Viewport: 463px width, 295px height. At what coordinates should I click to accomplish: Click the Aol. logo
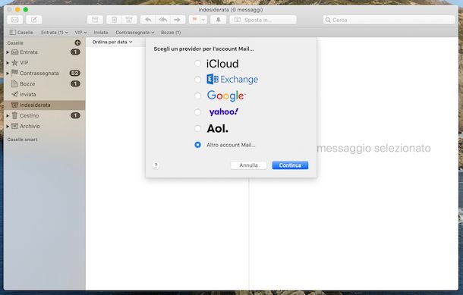click(217, 128)
